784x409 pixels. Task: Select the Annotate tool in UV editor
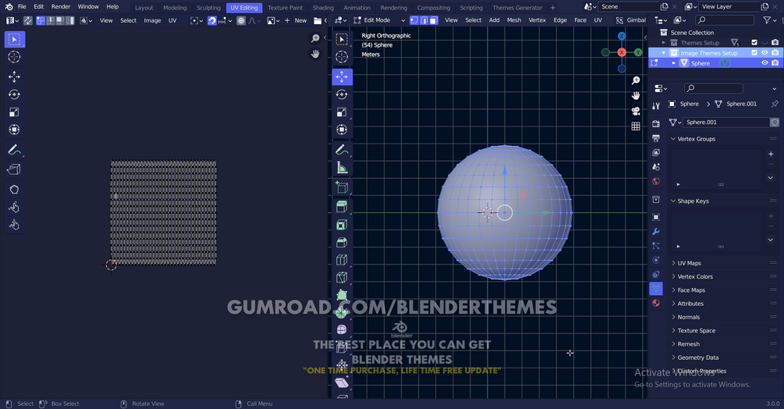click(14, 150)
